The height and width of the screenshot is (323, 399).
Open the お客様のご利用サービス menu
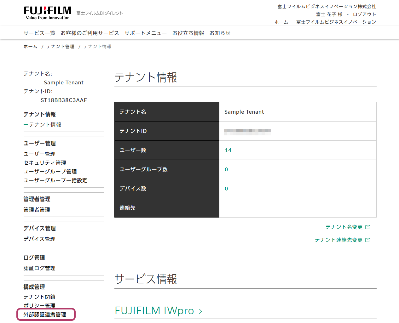tap(90, 33)
